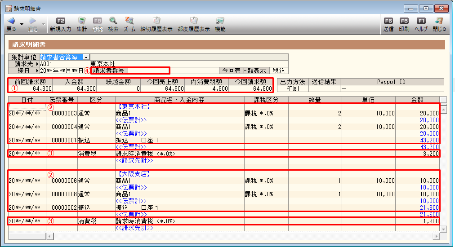The image size is (455, 247).
Task: Click the 入金額 value 64,800
Action: click(86, 89)
